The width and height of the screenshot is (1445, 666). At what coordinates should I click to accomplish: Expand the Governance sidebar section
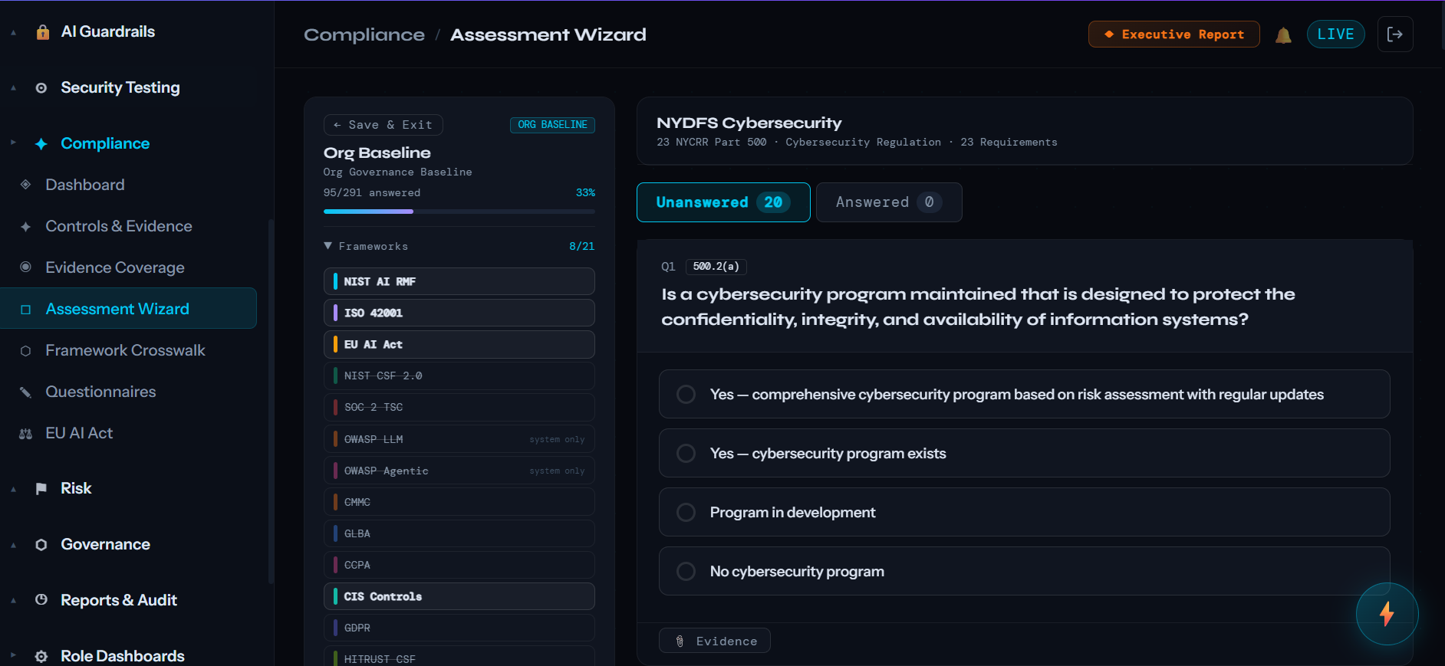click(x=14, y=545)
